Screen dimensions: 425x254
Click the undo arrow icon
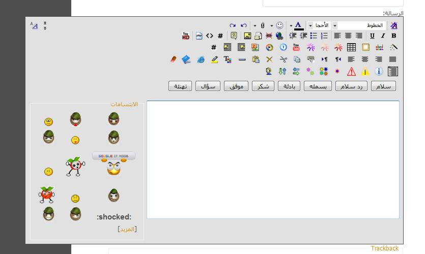[x=244, y=25]
